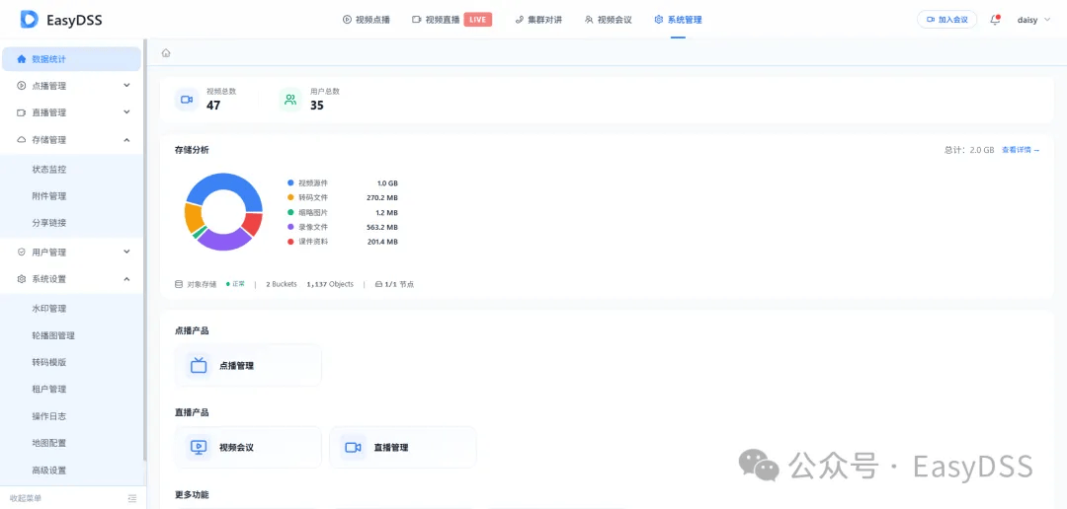The image size is (1067, 509).
Task: Click the 视频总数 camera icon
Action: [187, 100]
